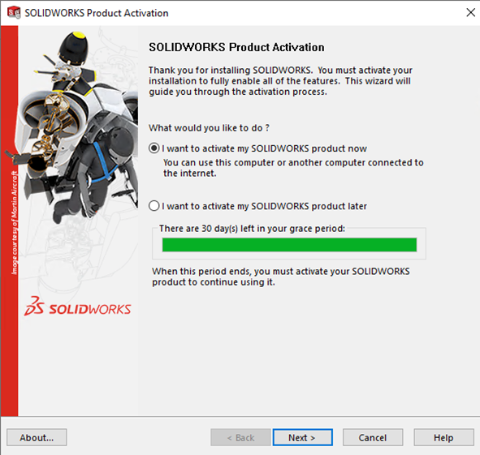Viewport: 480px width, 455px height.
Task: Click the 'activate product now' option label
Action: click(264, 148)
